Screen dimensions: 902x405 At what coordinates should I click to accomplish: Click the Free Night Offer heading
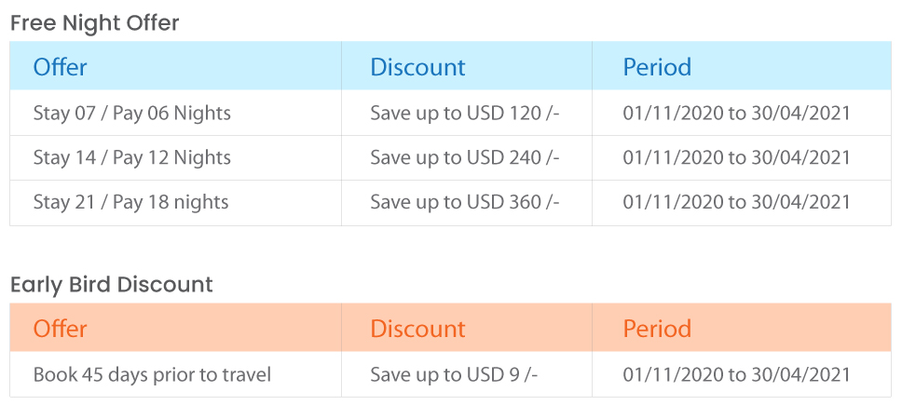[x=95, y=23]
